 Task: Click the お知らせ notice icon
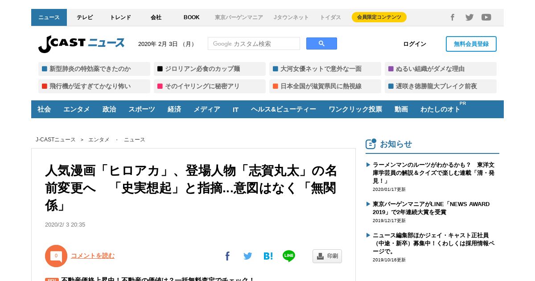click(x=371, y=144)
